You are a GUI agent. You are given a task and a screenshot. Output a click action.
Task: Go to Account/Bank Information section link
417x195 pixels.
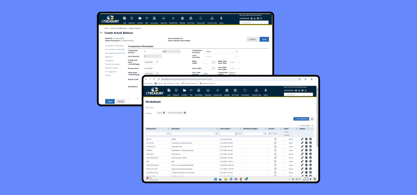pos(115,49)
